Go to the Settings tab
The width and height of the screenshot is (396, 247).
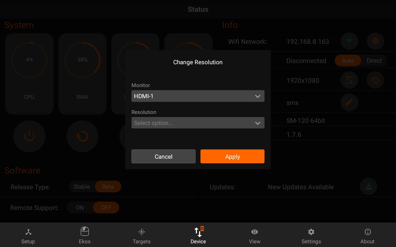tap(311, 236)
